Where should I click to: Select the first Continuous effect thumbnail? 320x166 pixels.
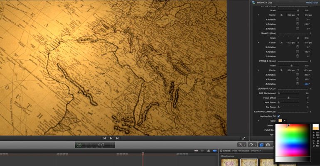click(229, 163)
